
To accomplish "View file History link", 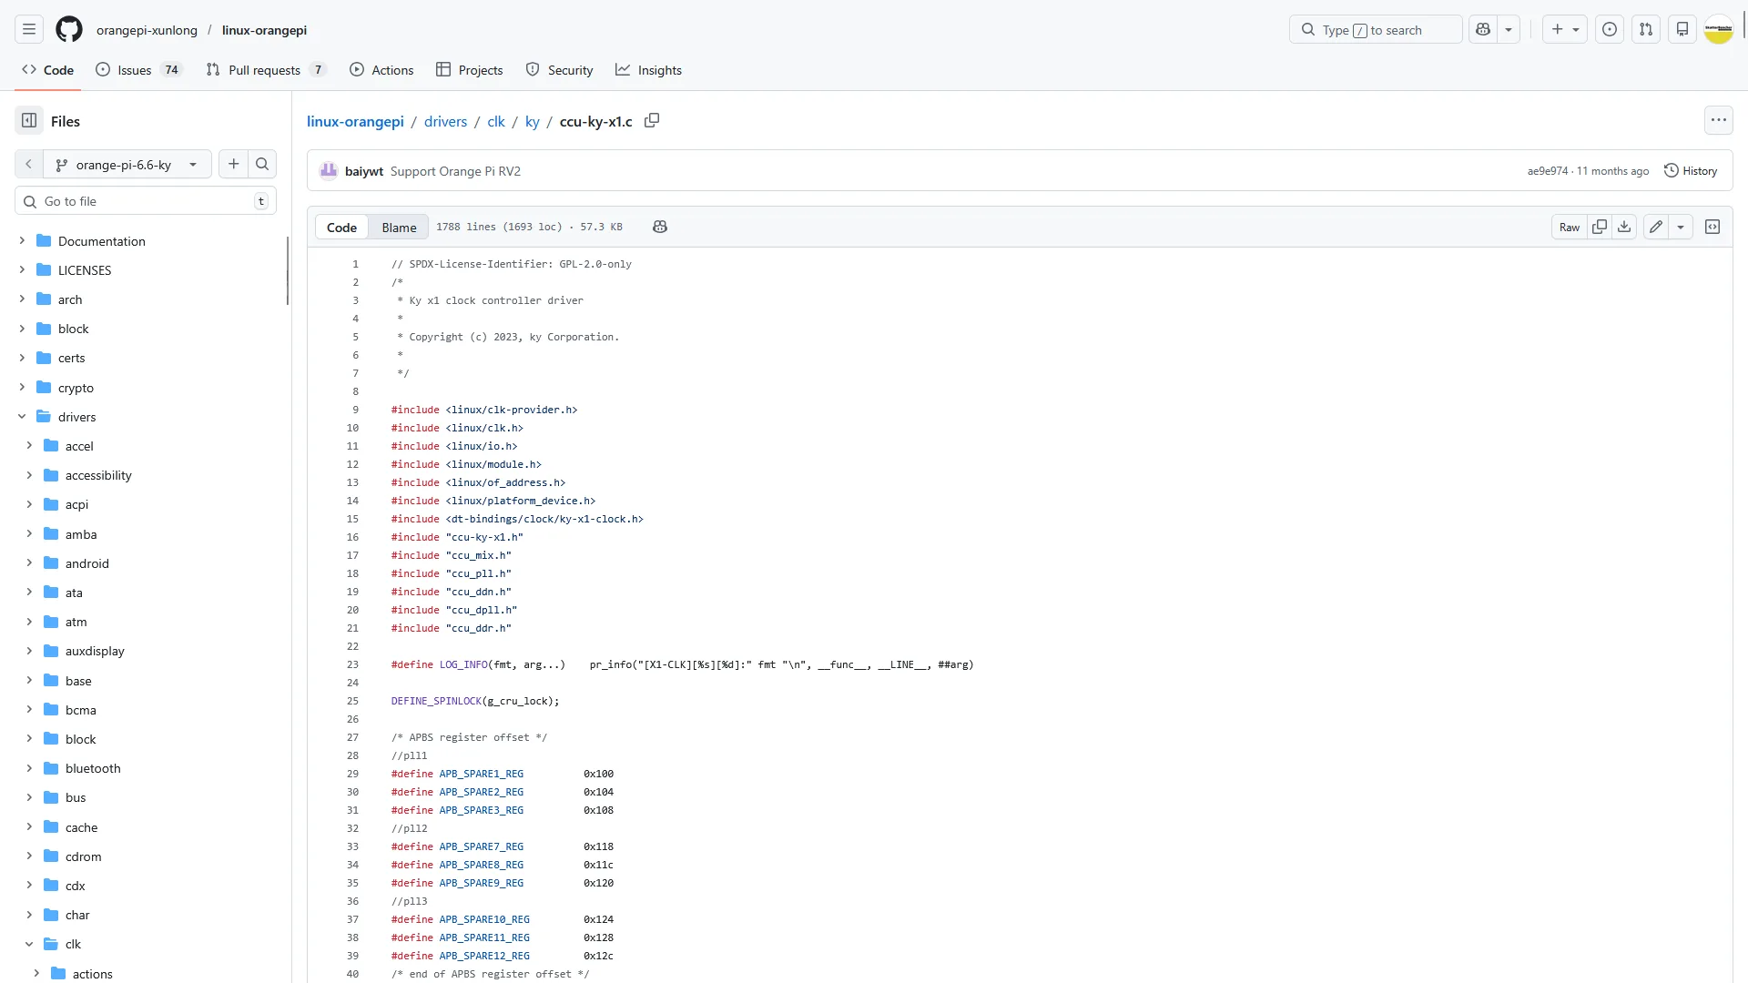I will (x=1691, y=171).
